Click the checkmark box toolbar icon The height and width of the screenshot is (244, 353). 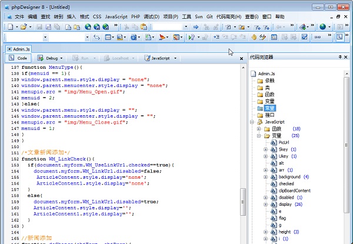(304, 37)
